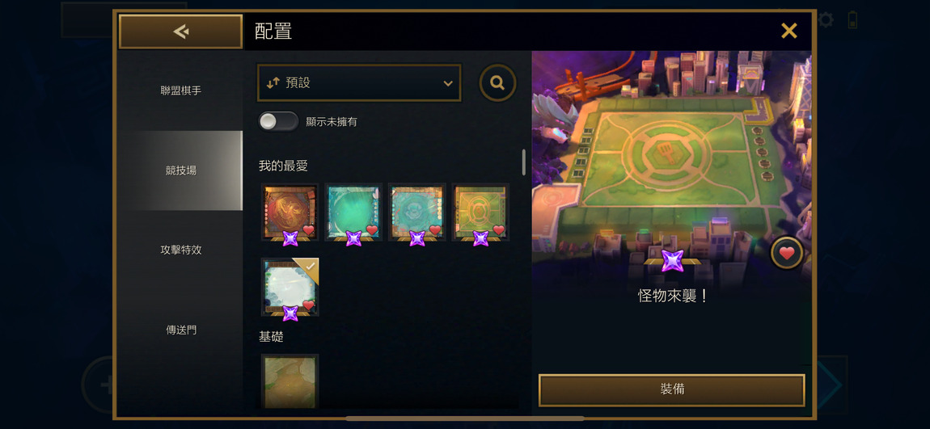This screenshot has height=429, width=930.
Task: Click the sort arrows icon beside 預設
Action: (273, 83)
